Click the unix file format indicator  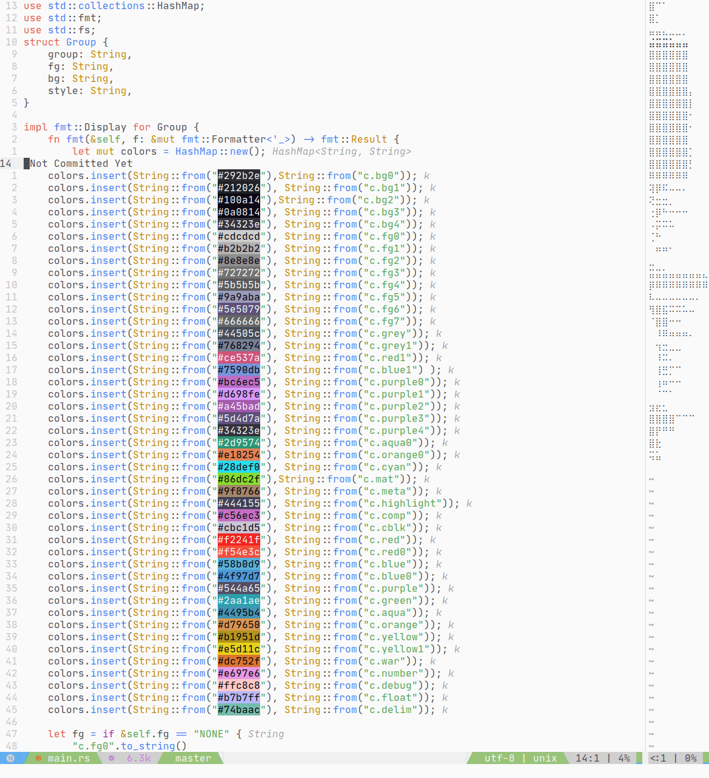point(545,758)
